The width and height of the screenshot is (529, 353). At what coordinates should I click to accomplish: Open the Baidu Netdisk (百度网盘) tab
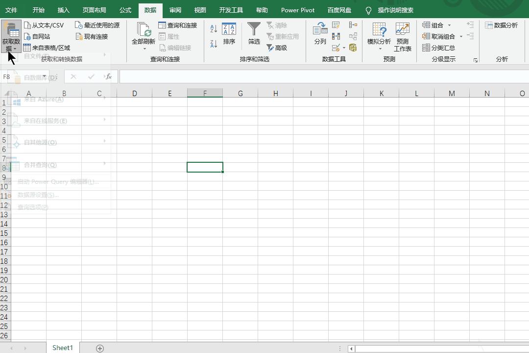339,10
